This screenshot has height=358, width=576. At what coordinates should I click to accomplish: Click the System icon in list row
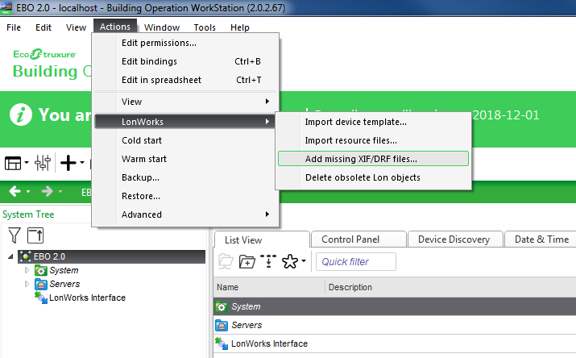point(222,306)
